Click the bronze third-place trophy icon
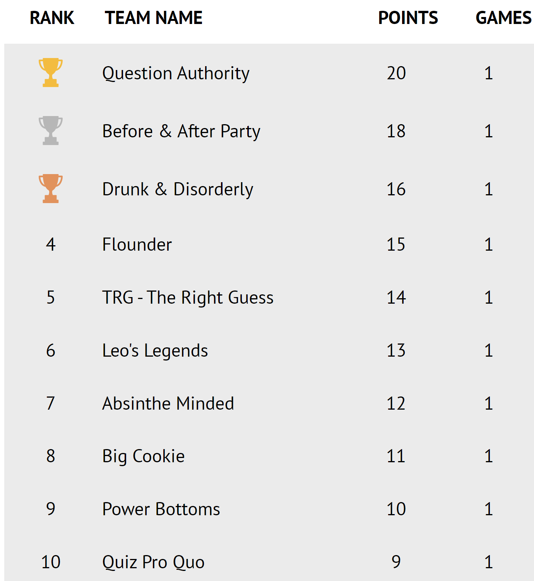Screen dimensions: 534x581 (51, 189)
